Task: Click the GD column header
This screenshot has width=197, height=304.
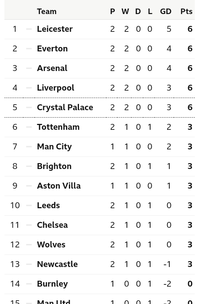Action: click(x=166, y=11)
